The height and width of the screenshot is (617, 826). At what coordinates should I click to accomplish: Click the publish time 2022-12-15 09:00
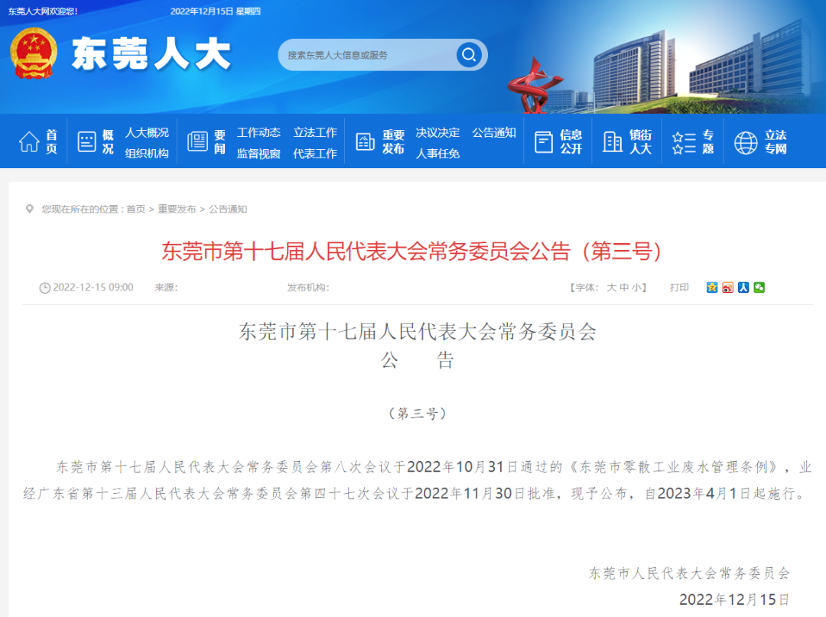pyautogui.click(x=93, y=287)
